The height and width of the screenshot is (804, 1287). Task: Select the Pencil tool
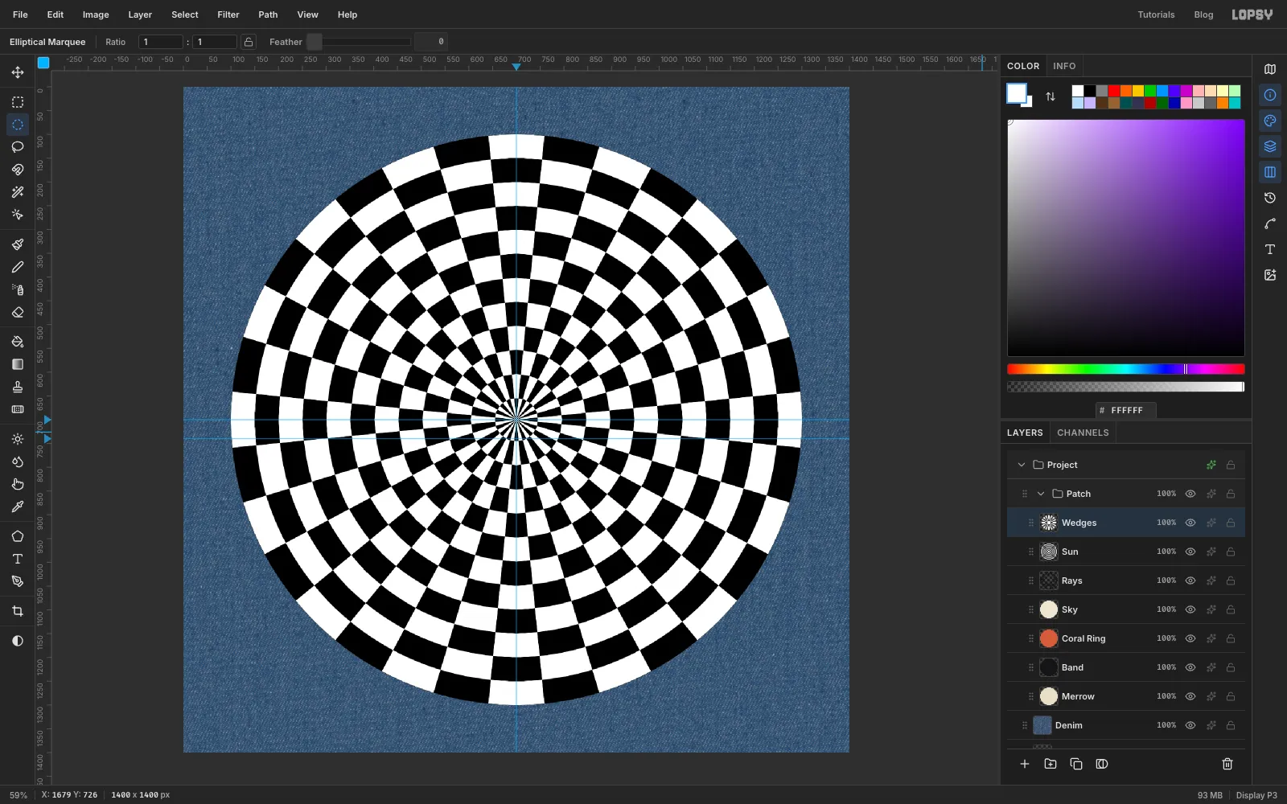(18, 267)
